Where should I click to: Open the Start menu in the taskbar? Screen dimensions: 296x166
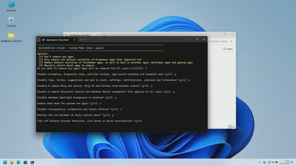click(x=5, y=162)
